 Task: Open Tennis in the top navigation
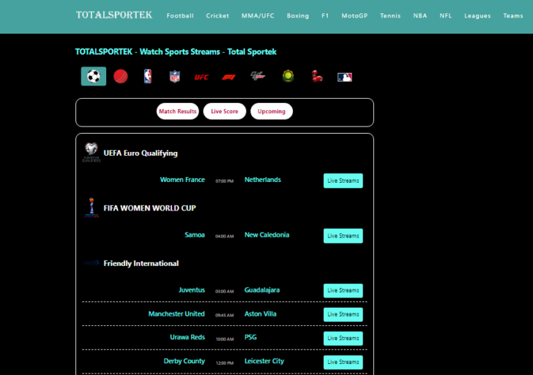point(390,15)
